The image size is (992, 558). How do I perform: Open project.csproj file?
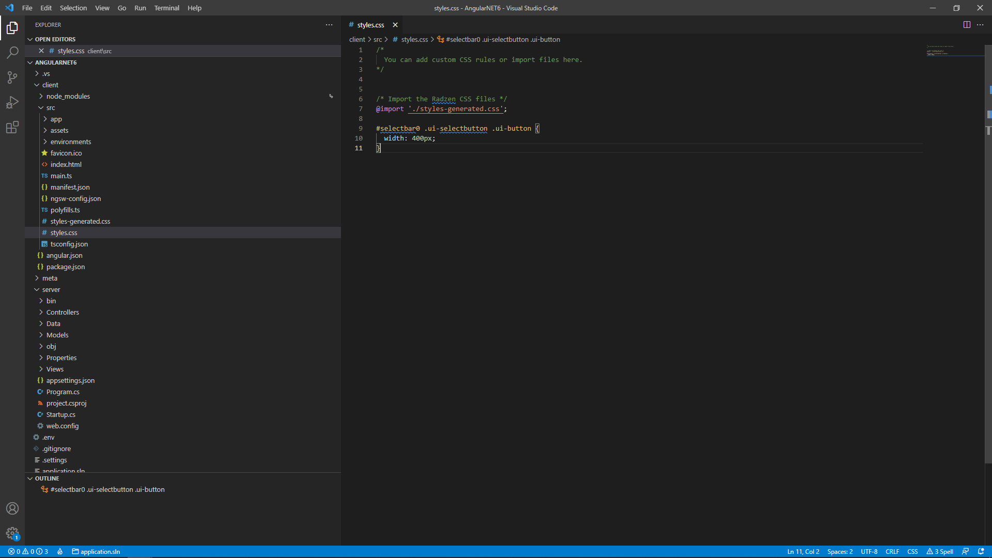tap(183, 403)
